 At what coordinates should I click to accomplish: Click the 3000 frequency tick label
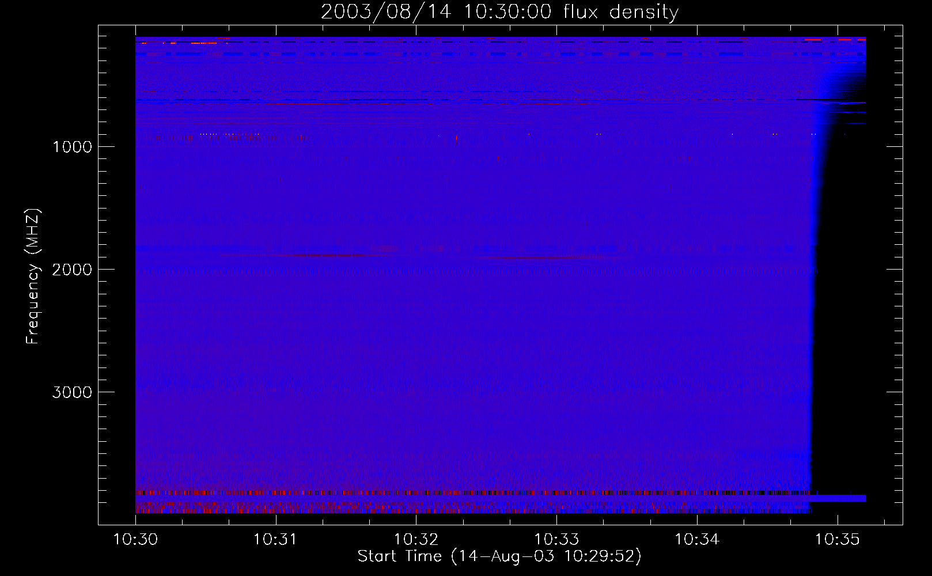72,392
